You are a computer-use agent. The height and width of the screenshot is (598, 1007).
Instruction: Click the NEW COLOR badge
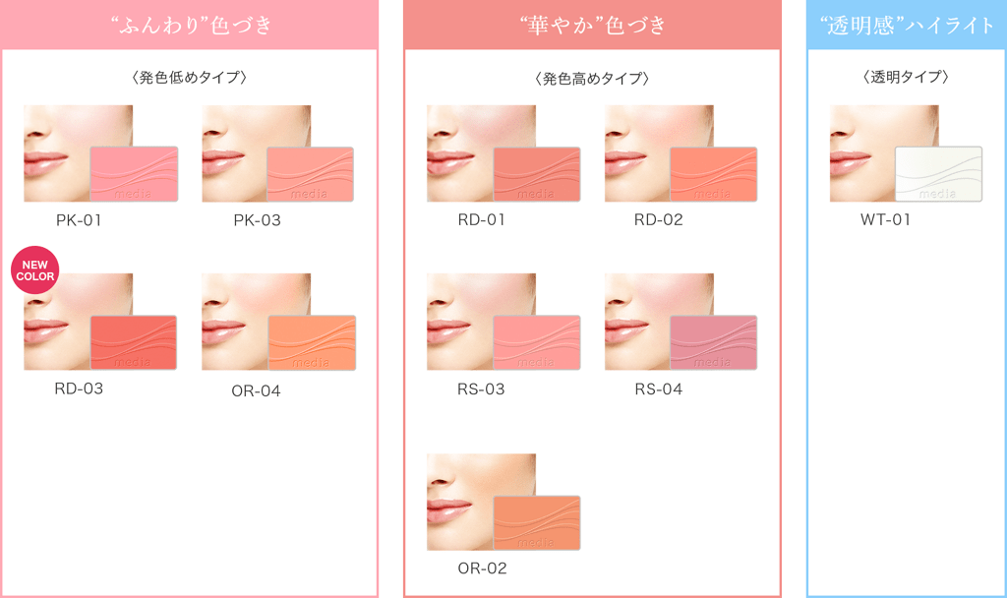click(34, 270)
